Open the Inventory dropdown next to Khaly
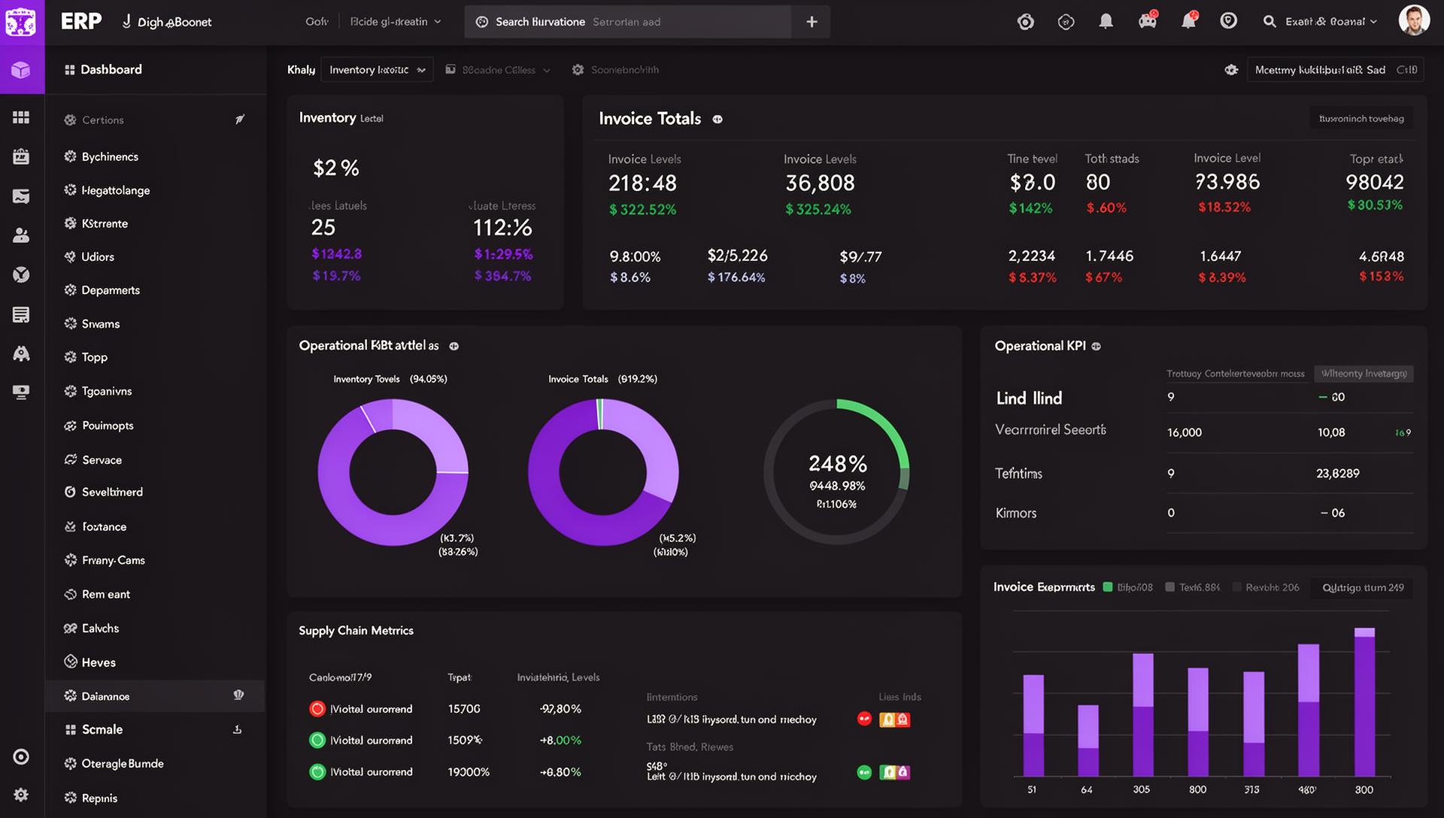The height and width of the screenshot is (818, 1444). [377, 70]
